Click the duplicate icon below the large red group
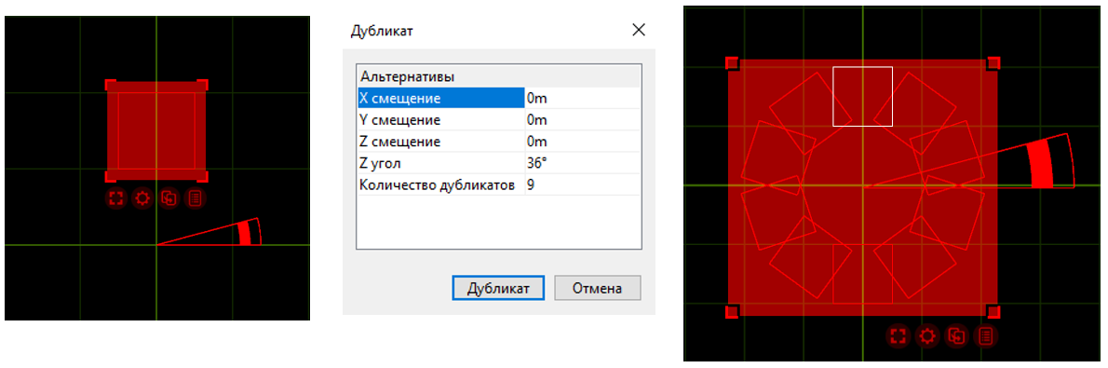1108x368 pixels. pos(957,336)
